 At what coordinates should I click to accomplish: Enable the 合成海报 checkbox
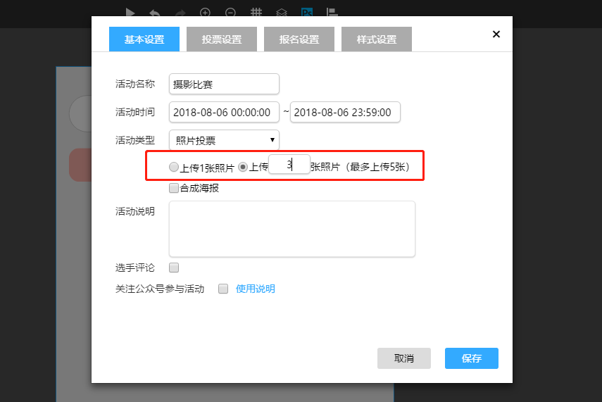tap(174, 188)
